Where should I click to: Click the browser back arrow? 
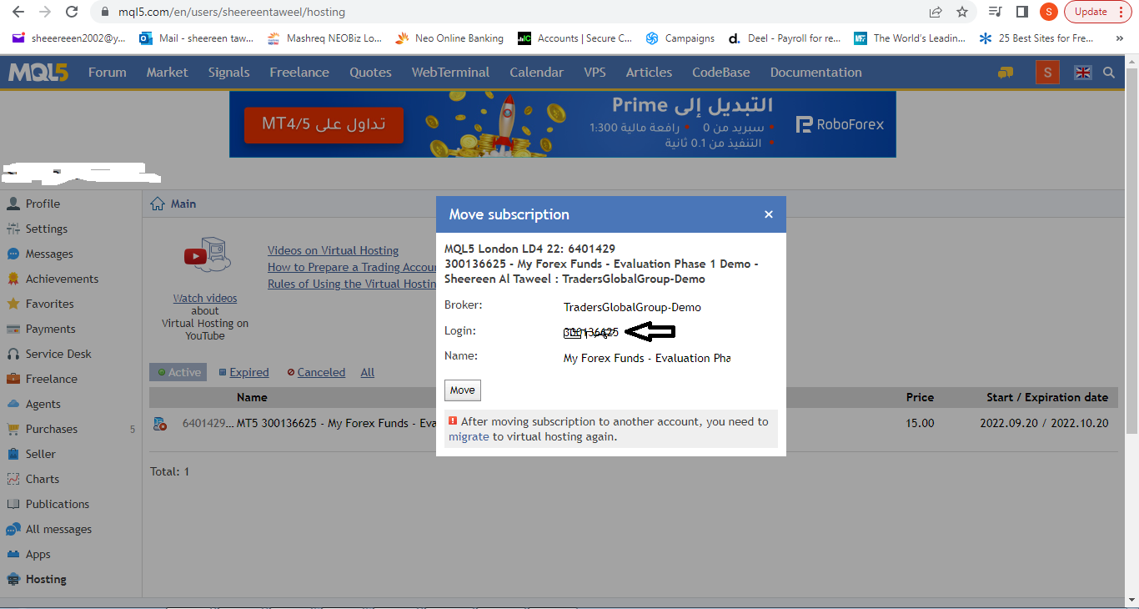[18, 12]
